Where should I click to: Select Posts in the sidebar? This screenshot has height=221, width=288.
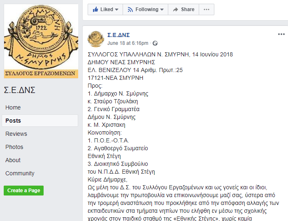tap(13, 121)
